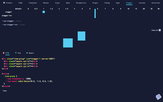The width and height of the screenshot is (163, 102).
Task: Set stagger to 10
Action: click(x=128, y=12)
